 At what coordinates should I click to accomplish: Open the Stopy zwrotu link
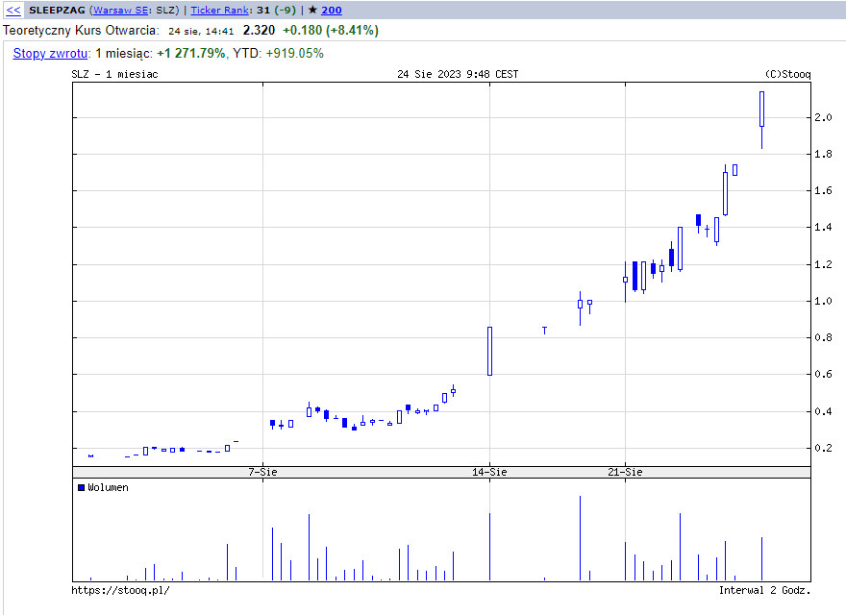click(50, 54)
